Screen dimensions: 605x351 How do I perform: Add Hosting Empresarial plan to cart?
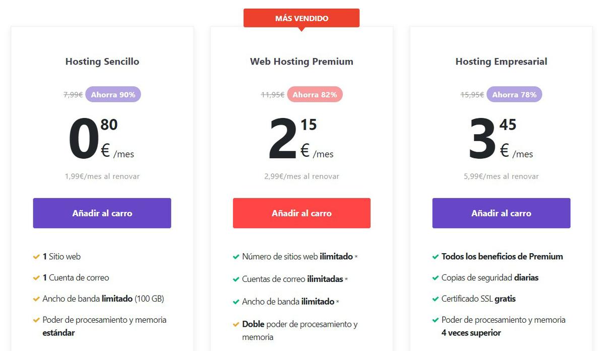pyautogui.click(x=501, y=213)
